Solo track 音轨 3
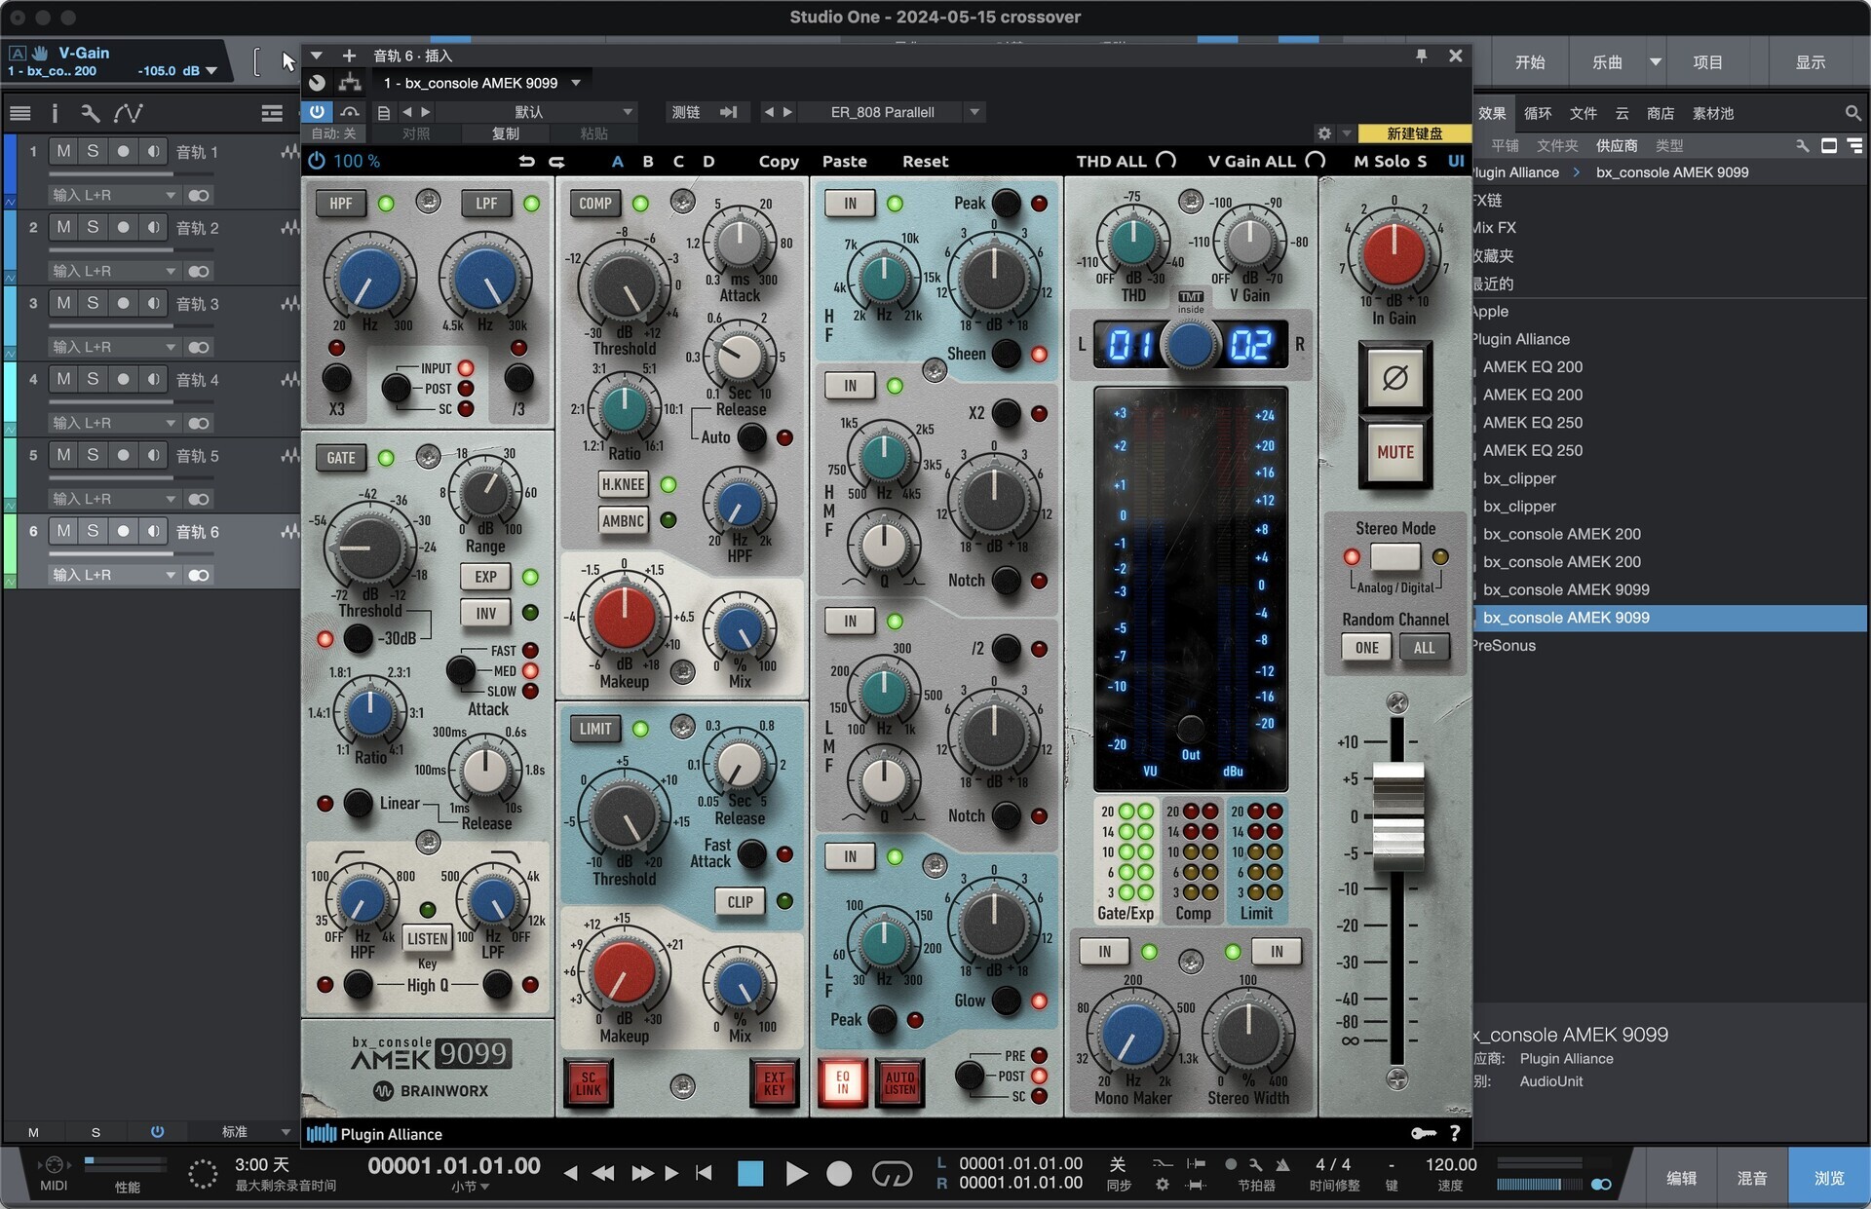 click(93, 303)
